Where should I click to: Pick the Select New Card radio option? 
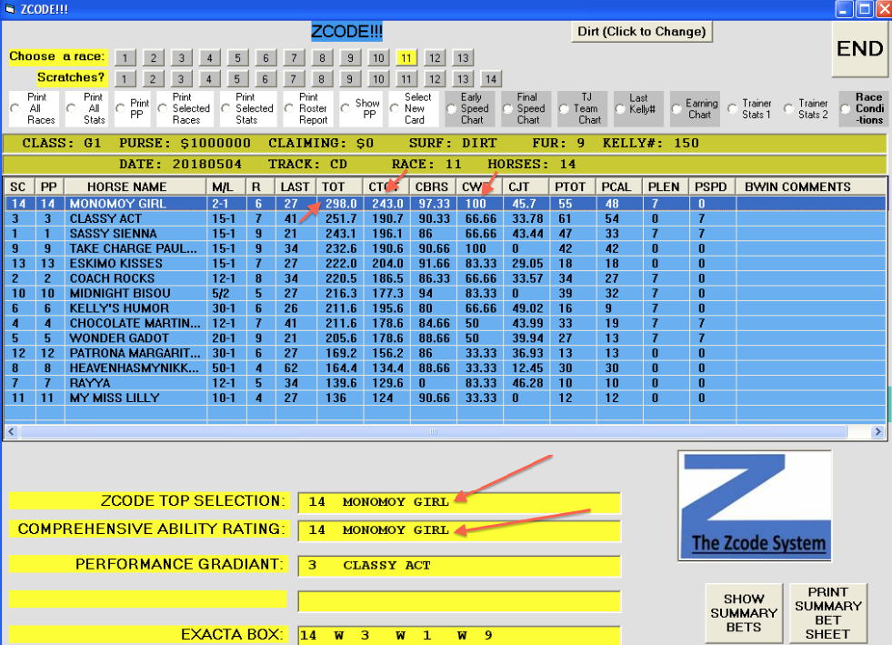395,109
